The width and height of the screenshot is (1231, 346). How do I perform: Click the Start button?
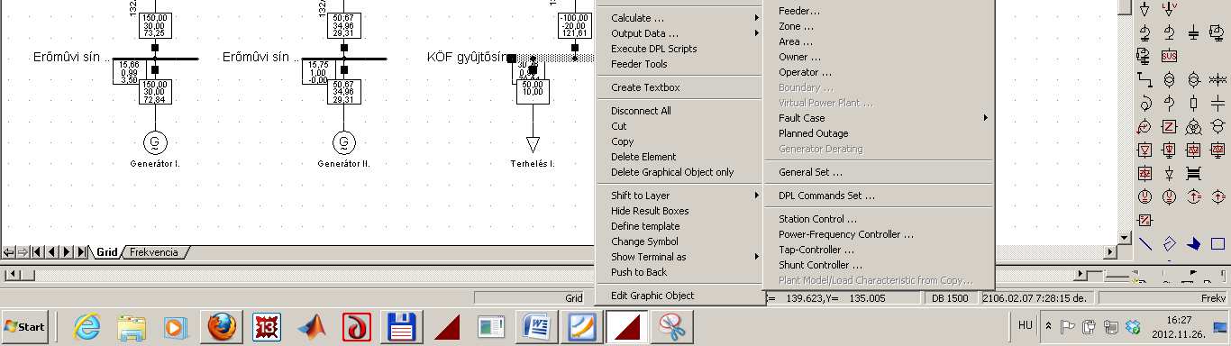click(25, 327)
